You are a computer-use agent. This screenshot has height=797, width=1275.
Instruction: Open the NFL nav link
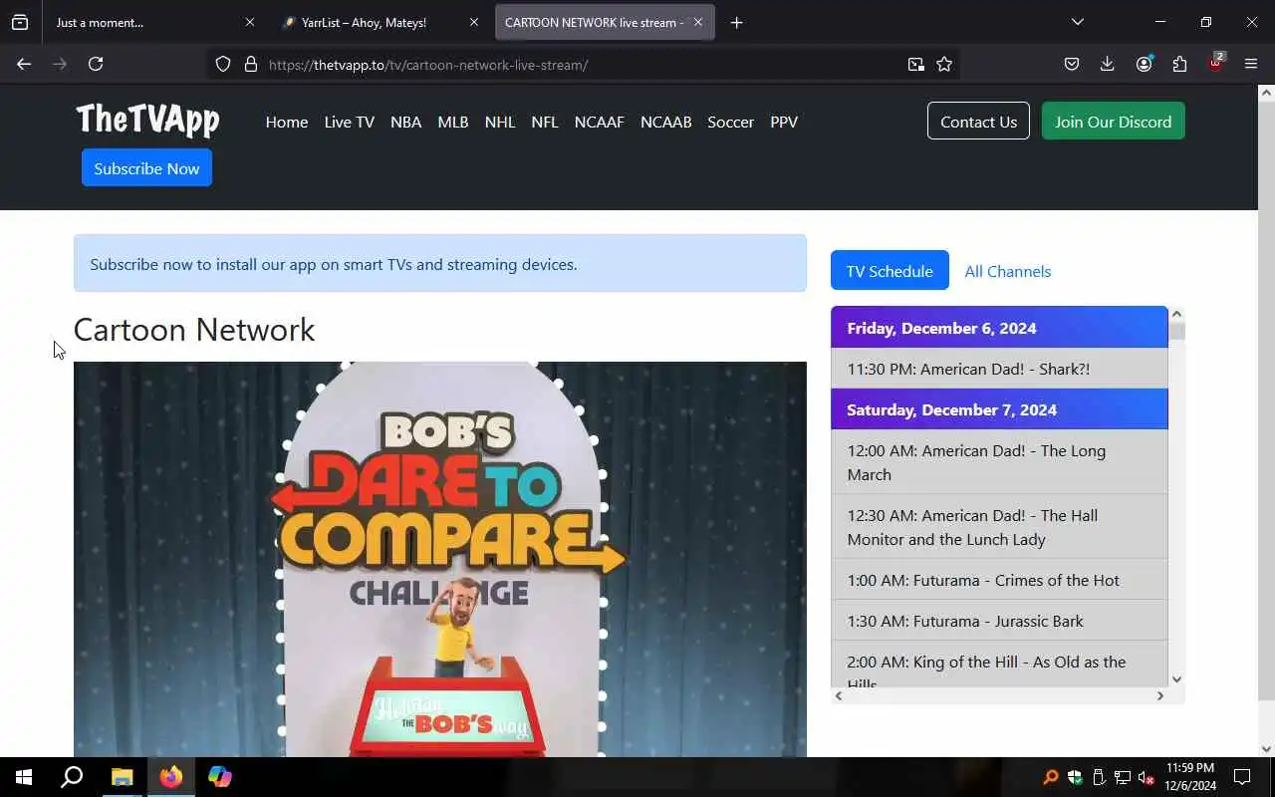click(545, 122)
